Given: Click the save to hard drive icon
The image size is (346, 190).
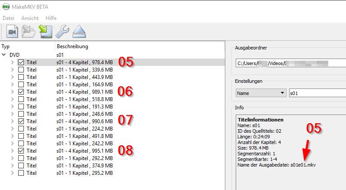Looking at the screenshot, I should click(x=46, y=32).
